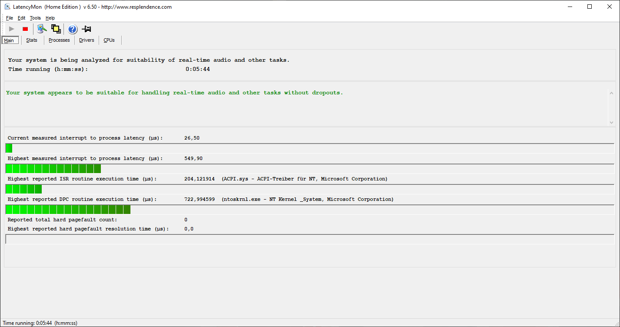Open the Help menu
This screenshot has height=327, width=620.
tap(50, 18)
